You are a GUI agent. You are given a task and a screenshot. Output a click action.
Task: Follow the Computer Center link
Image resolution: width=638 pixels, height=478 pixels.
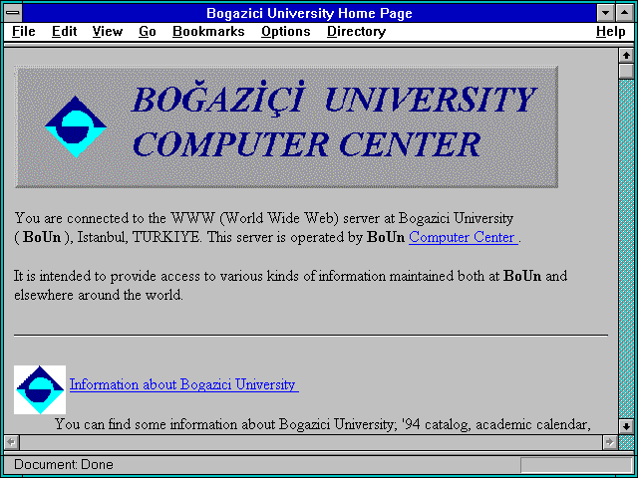[x=463, y=237]
